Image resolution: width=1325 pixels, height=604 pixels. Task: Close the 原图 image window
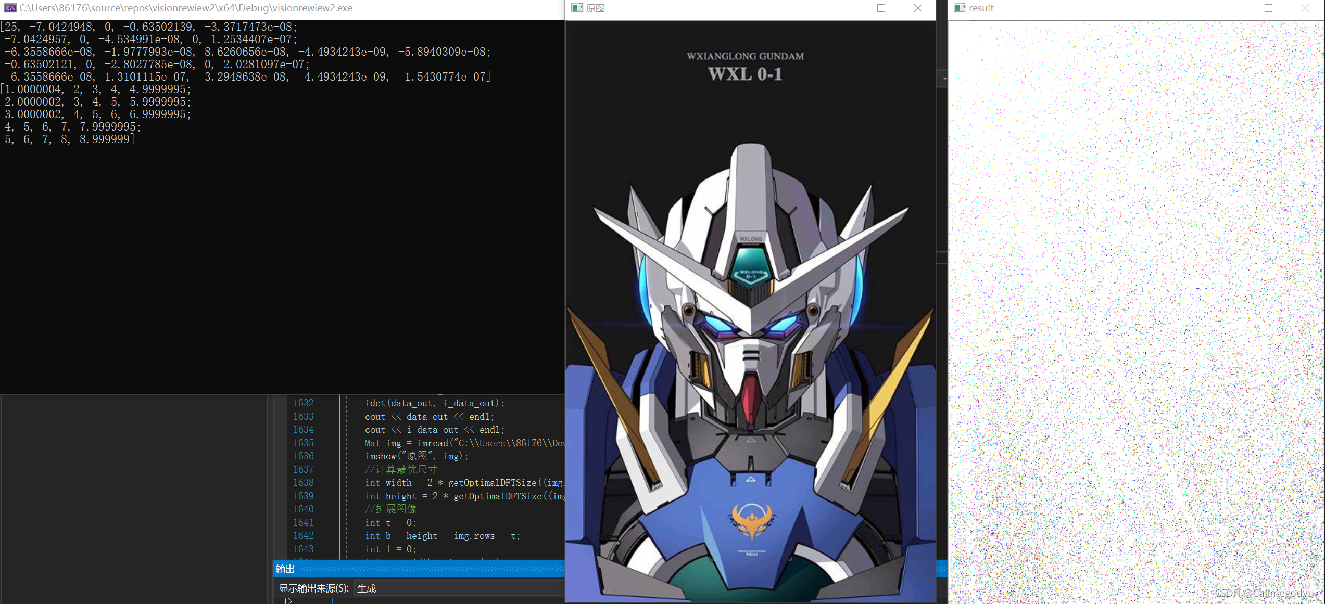pyautogui.click(x=918, y=8)
